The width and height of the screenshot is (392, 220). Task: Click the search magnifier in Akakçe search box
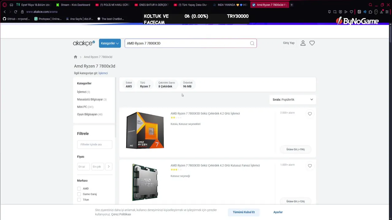[x=252, y=43]
